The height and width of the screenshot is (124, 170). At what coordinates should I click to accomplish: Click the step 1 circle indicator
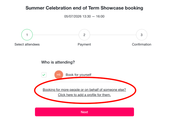[x=27, y=35]
